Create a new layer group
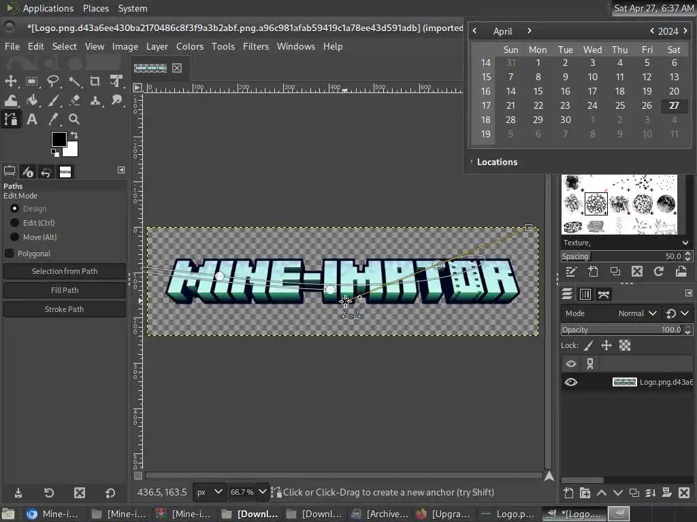The height and width of the screenshot is (522, 697). click(x=585, y=493)
